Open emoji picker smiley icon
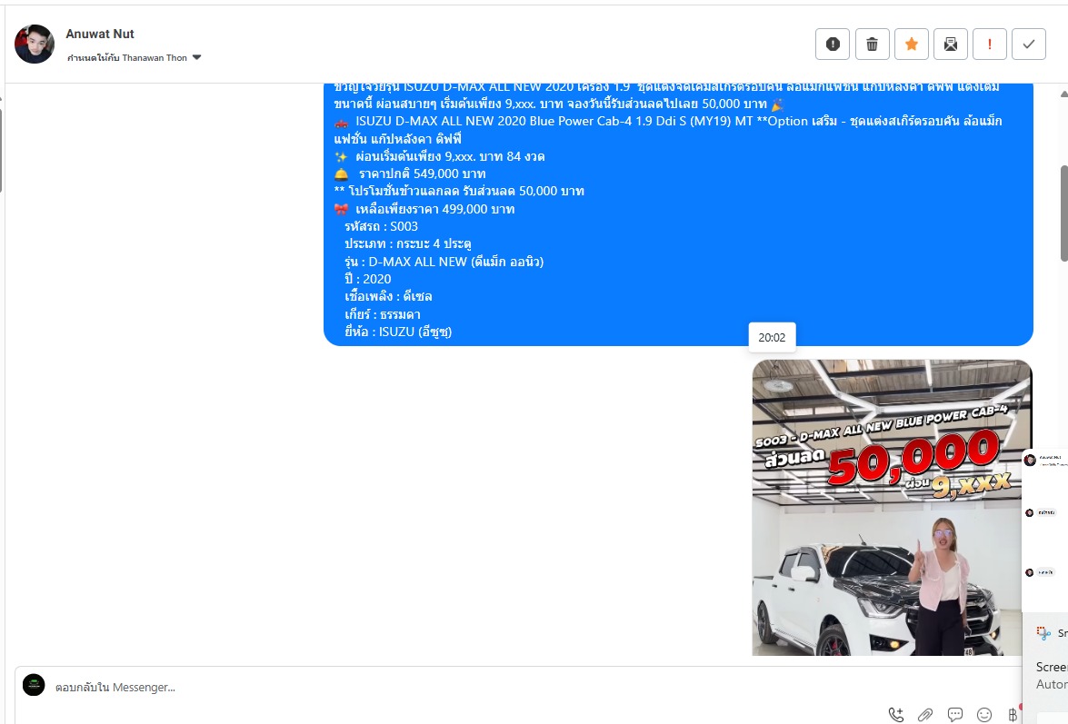The width and height of the screenshot is (1068, 724). 984,715
